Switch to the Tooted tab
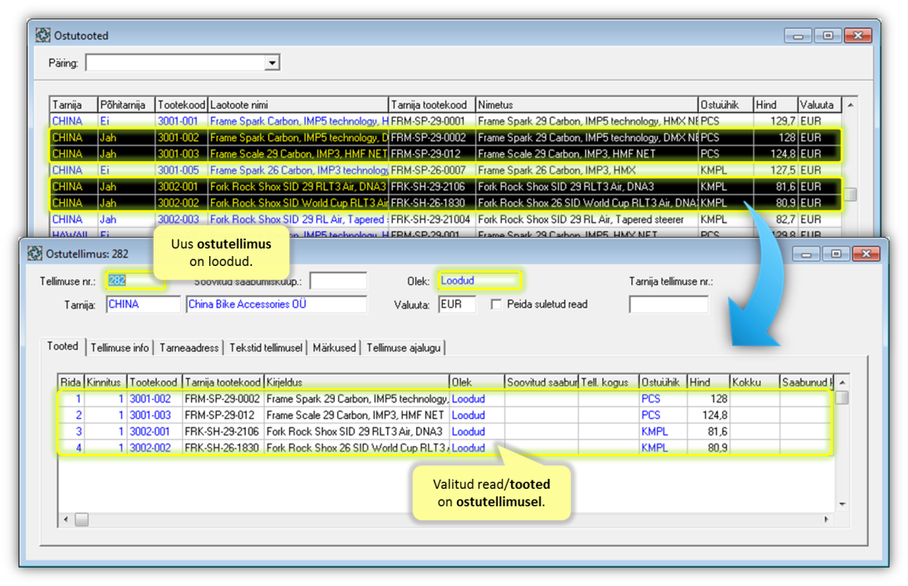The width and height of the screenshot is (908, 586). coord(62,346)
